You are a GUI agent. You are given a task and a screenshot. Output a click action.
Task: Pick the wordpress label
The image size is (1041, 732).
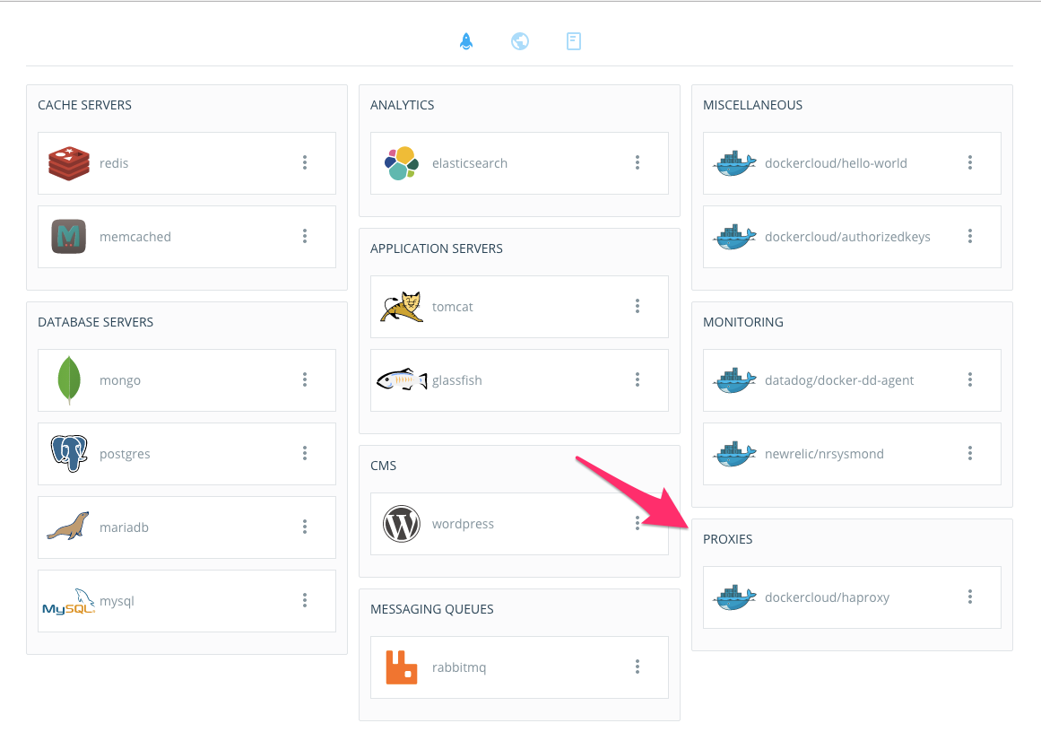(x=463, y=524)
